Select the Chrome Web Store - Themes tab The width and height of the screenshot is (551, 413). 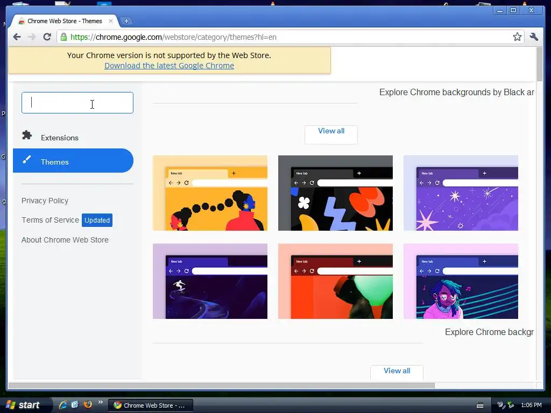point(65,21)
